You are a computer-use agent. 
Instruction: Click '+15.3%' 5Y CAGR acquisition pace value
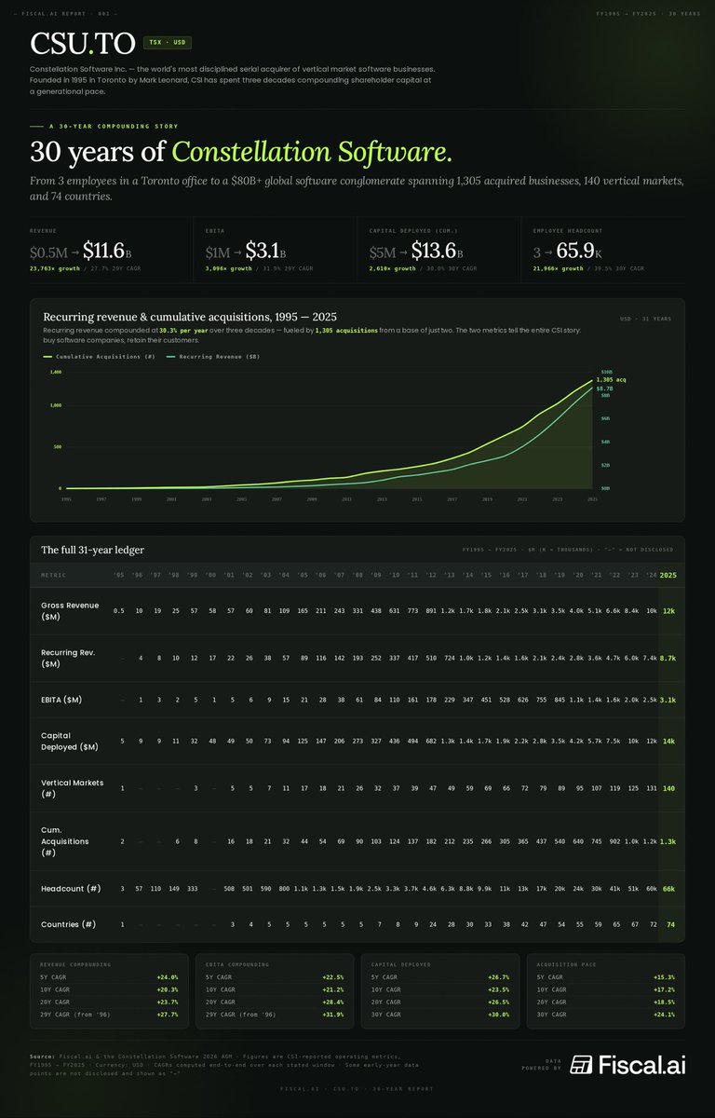click(664, 977)
